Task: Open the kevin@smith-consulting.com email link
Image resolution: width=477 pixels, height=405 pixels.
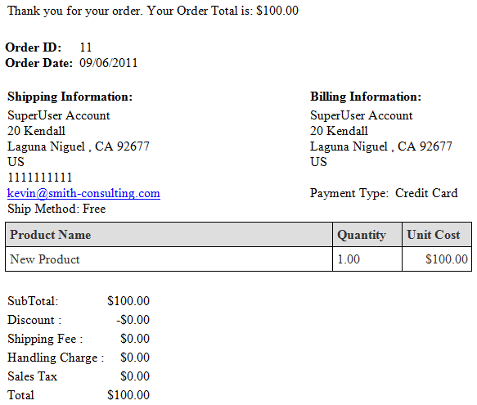Action: pyautogui.click(x=83, y=193)
